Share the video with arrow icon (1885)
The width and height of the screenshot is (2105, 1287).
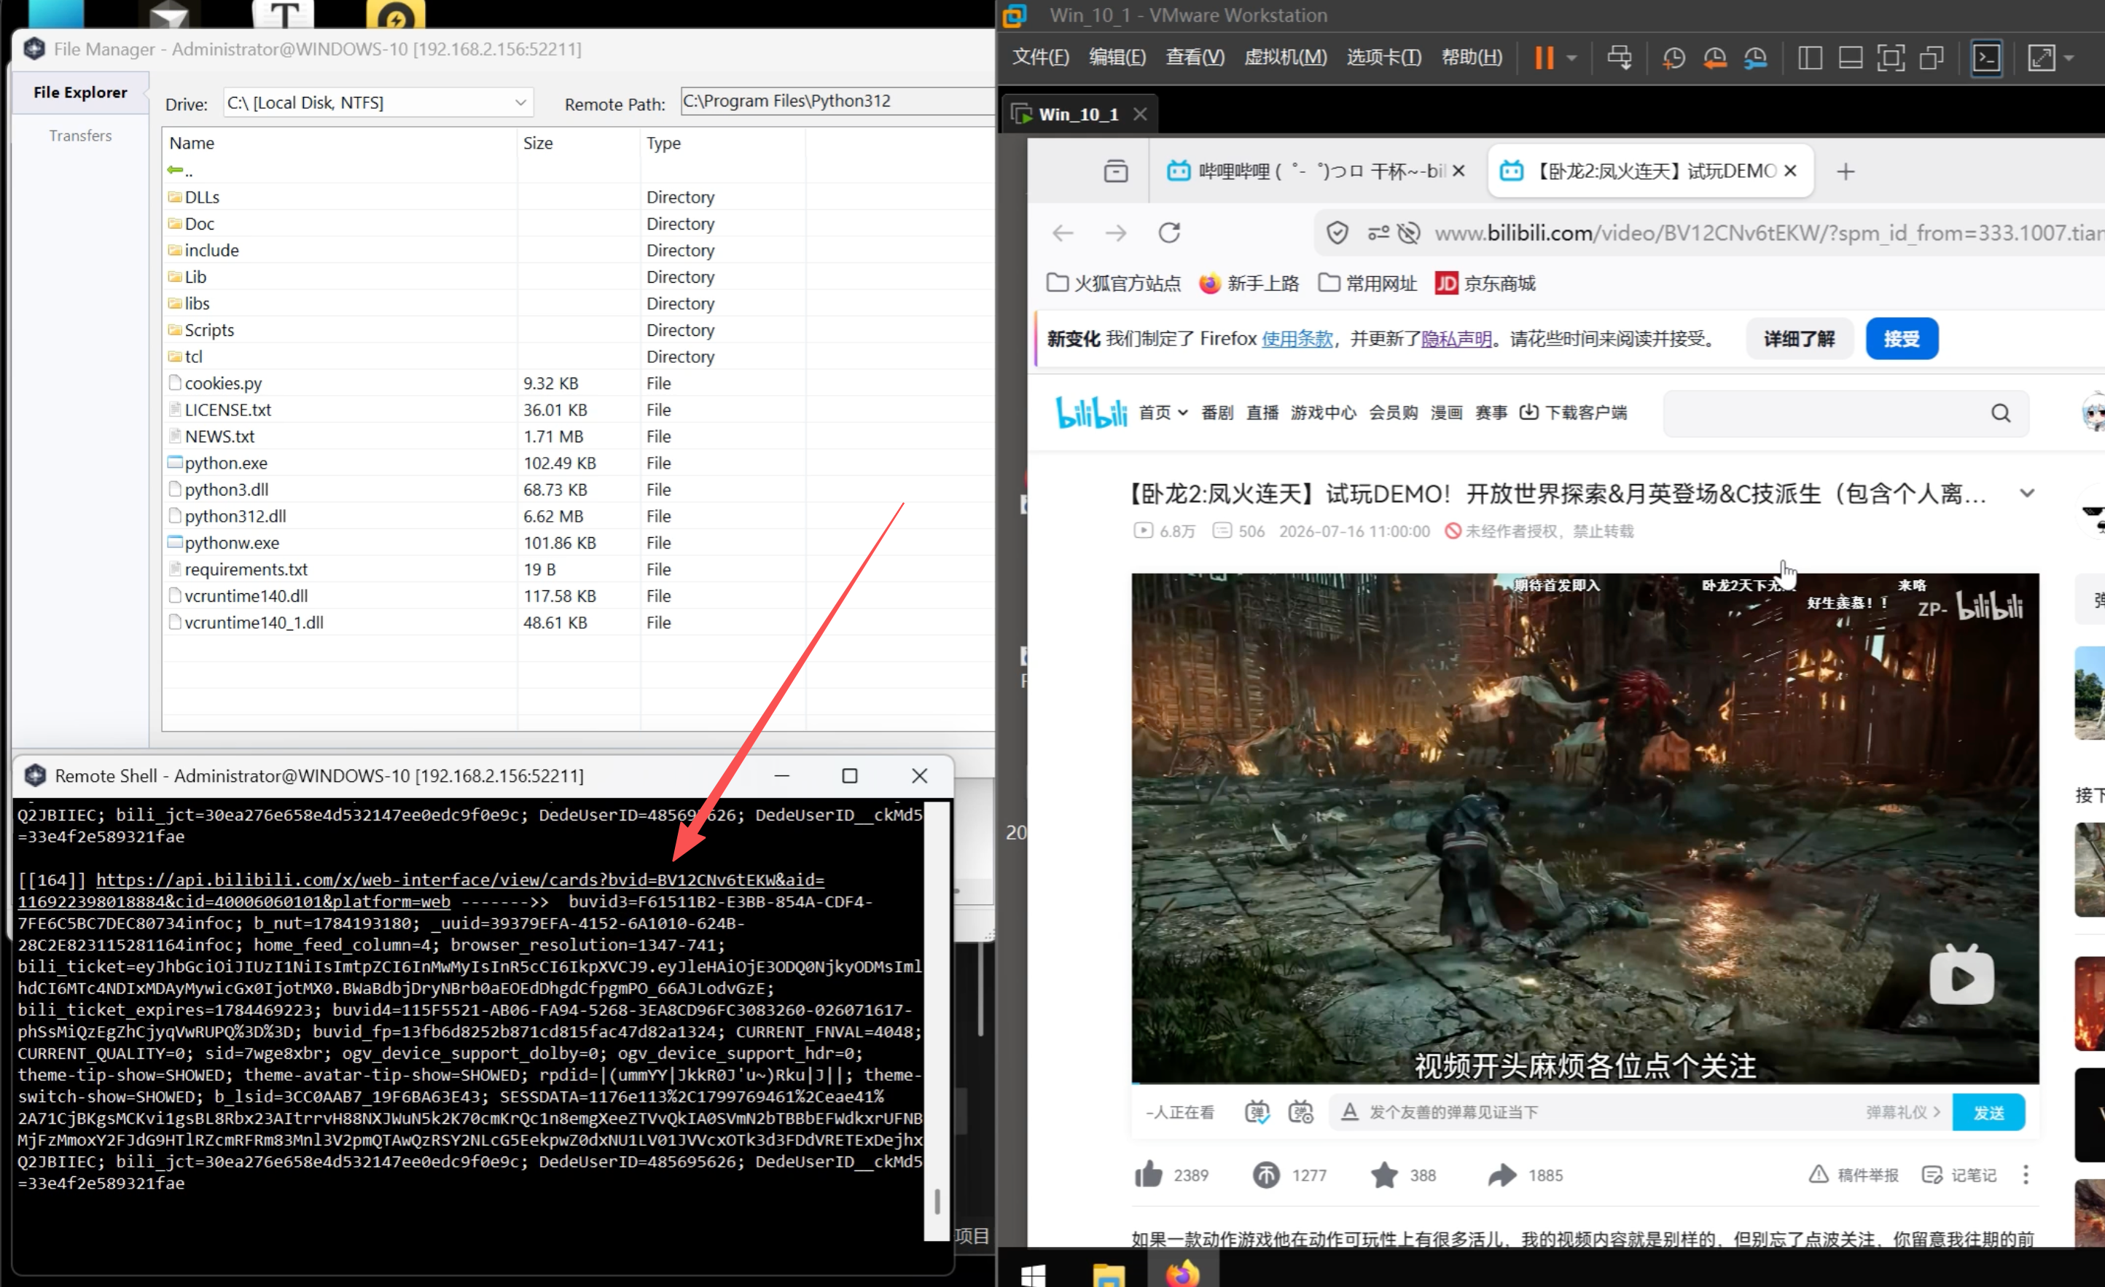(1502, 1175)
